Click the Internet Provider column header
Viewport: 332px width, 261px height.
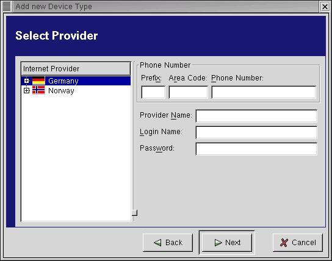76,68
